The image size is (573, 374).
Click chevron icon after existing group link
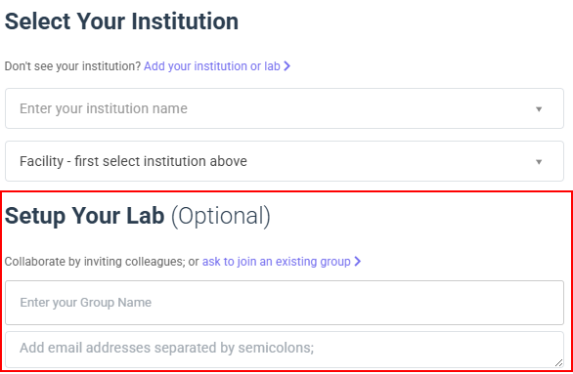[358, 262]
